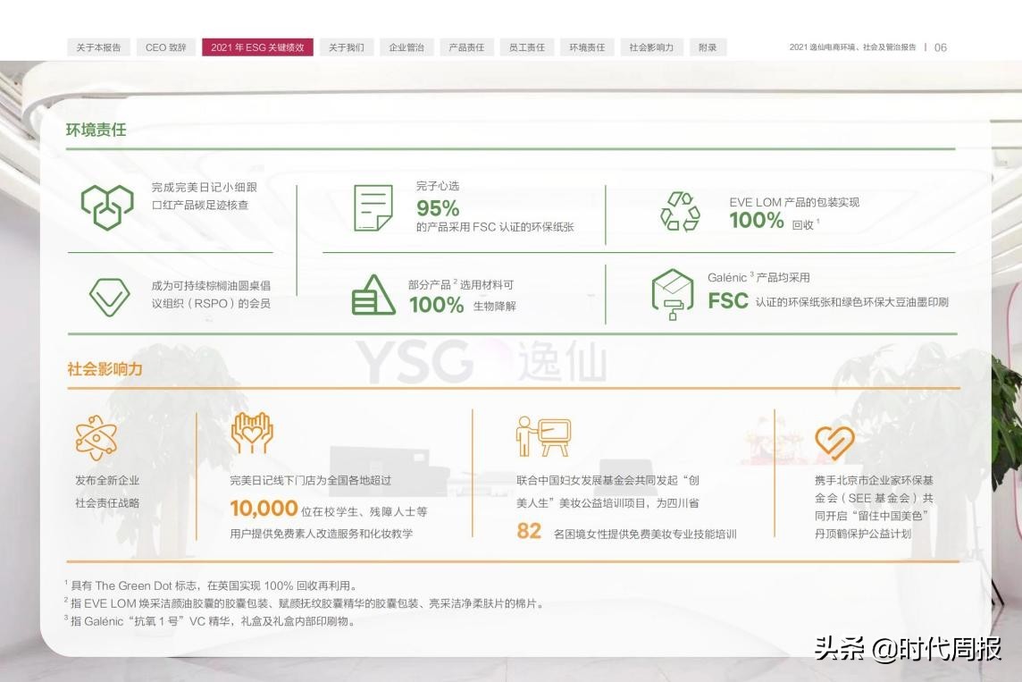Click the recycling arrows icon
This screenshot has height=682, width=1022.
point(679,211)
